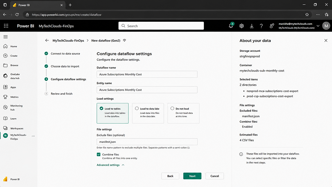Click the Dataflow name input field
The height and width of the screenshot is (187, 332).
[147, 74]
